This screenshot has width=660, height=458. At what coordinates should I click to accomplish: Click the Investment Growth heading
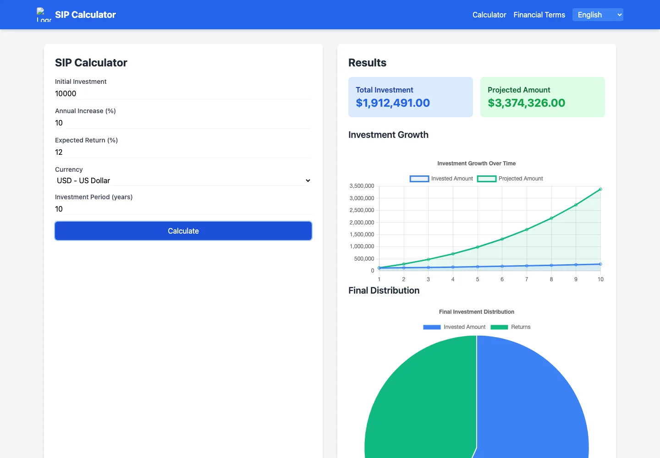pos(388,135)
